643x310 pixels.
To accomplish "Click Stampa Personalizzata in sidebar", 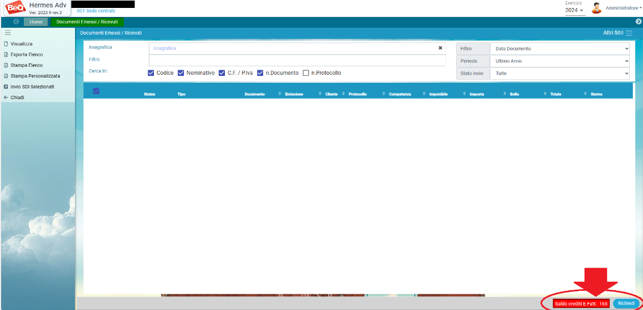I will click(35, 76).
